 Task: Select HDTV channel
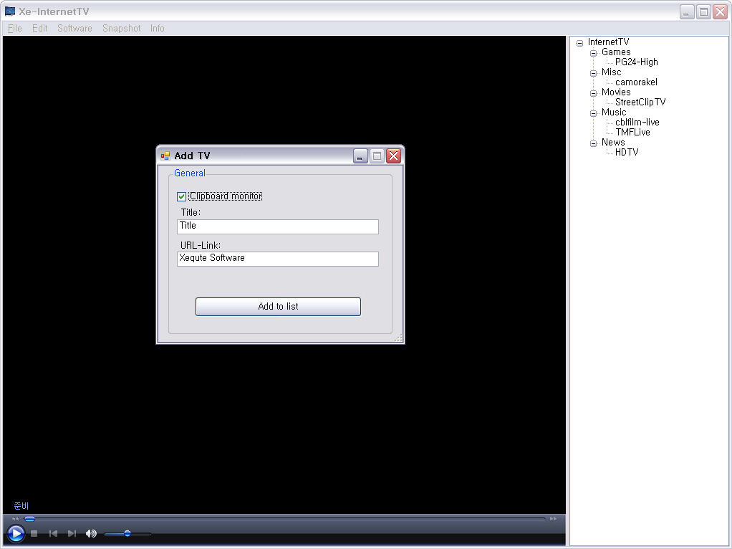[x=627, y=153]
